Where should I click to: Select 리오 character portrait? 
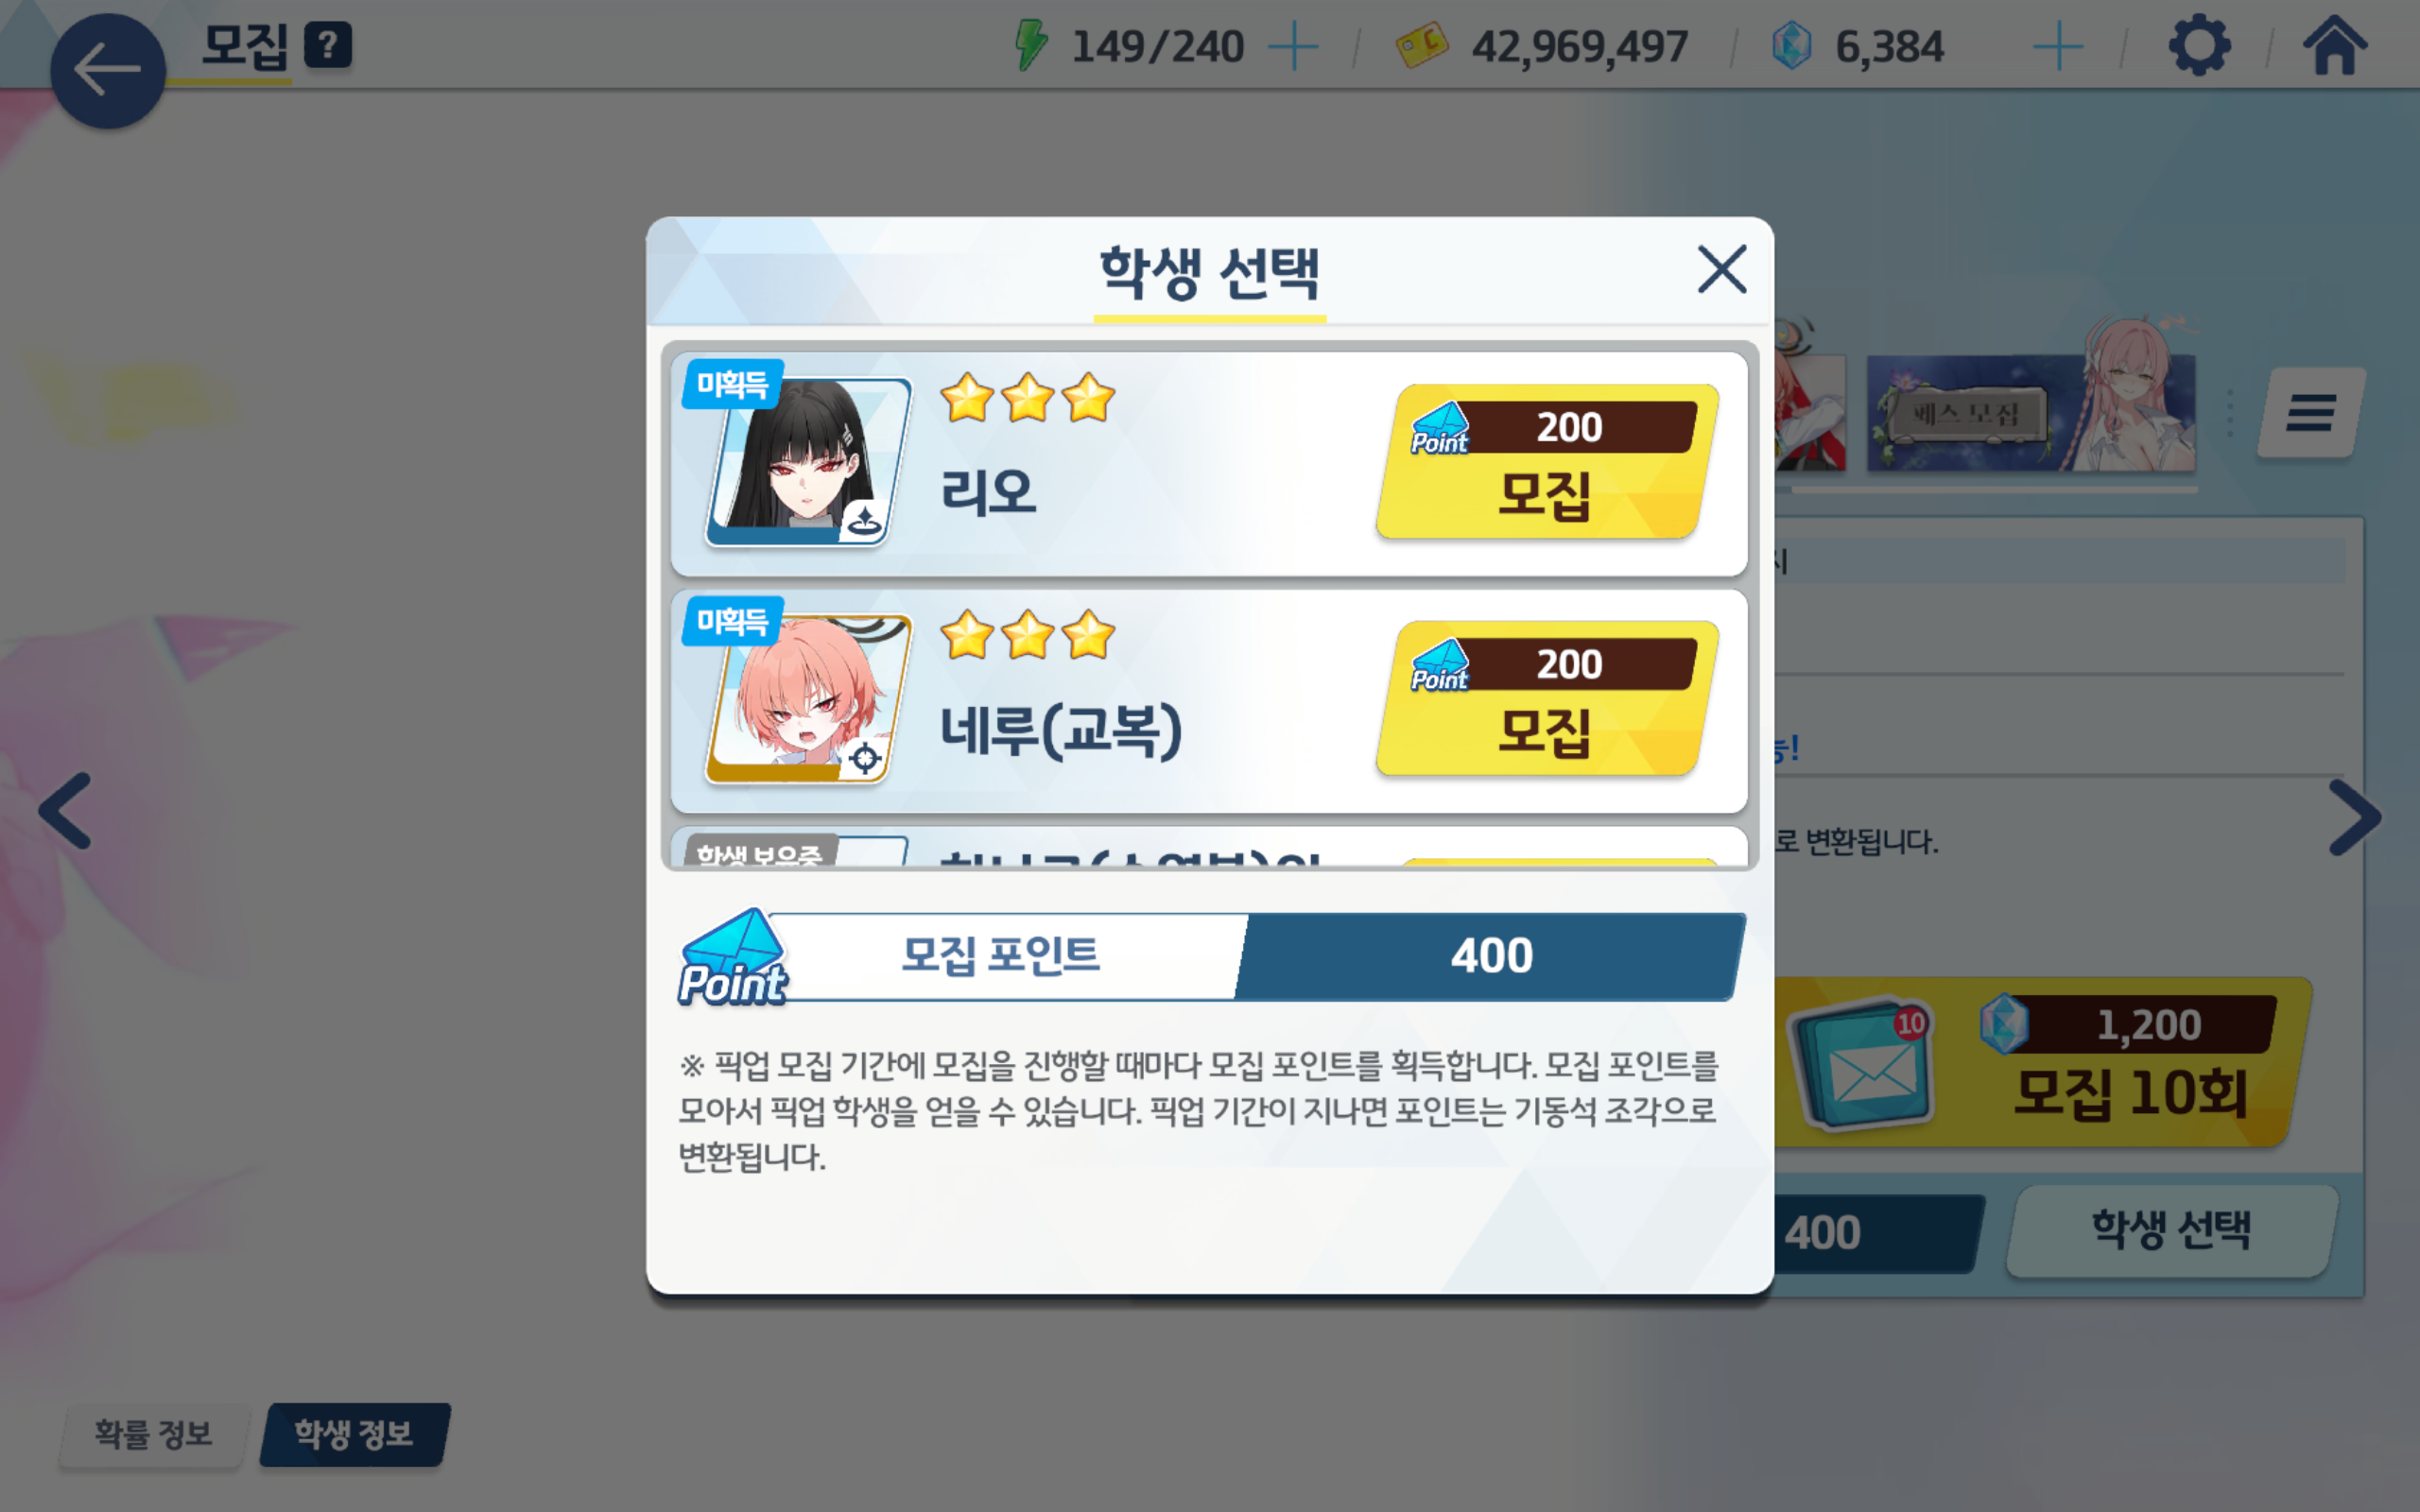[807, 461]
